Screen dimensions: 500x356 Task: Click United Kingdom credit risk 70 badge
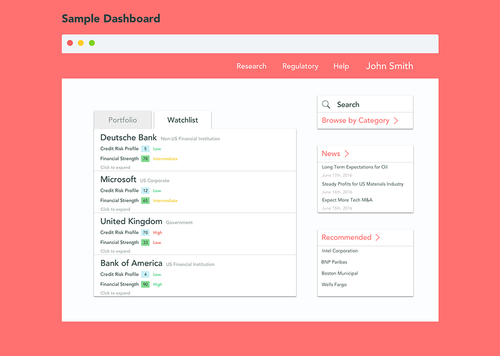146,233
